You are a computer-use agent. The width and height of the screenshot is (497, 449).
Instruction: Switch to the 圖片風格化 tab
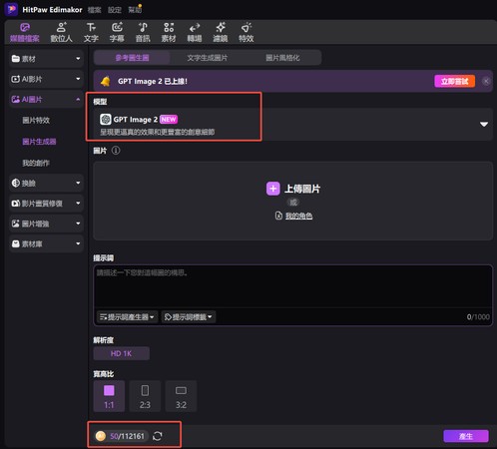[x=282, y=58]
